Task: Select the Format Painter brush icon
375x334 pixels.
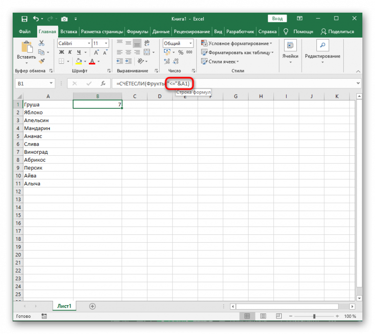Action: point(42,61)
